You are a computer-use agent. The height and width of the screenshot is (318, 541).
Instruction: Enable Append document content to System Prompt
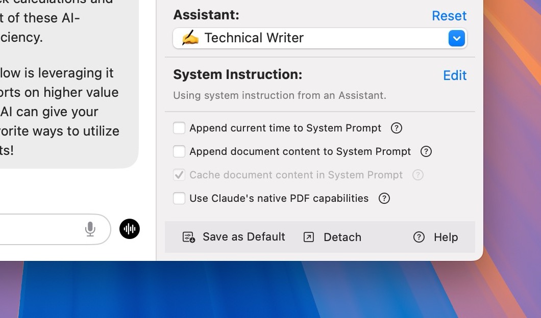click(x=179, y=151)
